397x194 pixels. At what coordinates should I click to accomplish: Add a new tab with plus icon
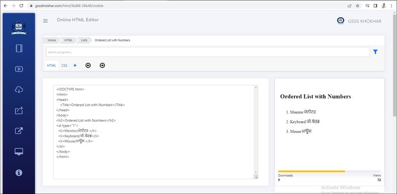[75, 65]
